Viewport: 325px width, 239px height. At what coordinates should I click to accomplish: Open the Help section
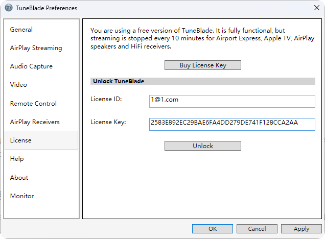pyautogui.click(x=17, y=159)
